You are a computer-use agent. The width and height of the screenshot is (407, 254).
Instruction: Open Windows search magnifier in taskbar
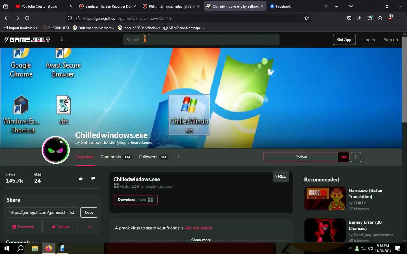click(20, 248)
